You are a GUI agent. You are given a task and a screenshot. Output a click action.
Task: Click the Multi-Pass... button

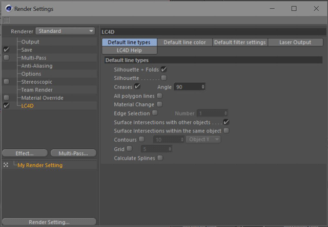coord(73,153)
